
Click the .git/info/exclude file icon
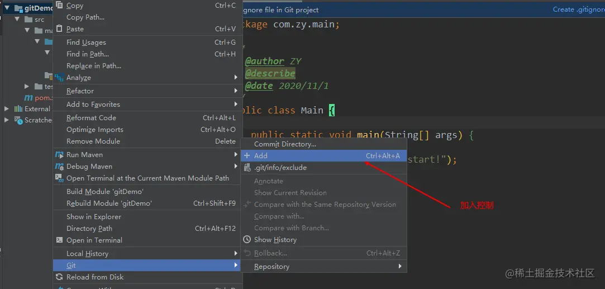pyautogui.click(x=247, y=168)
